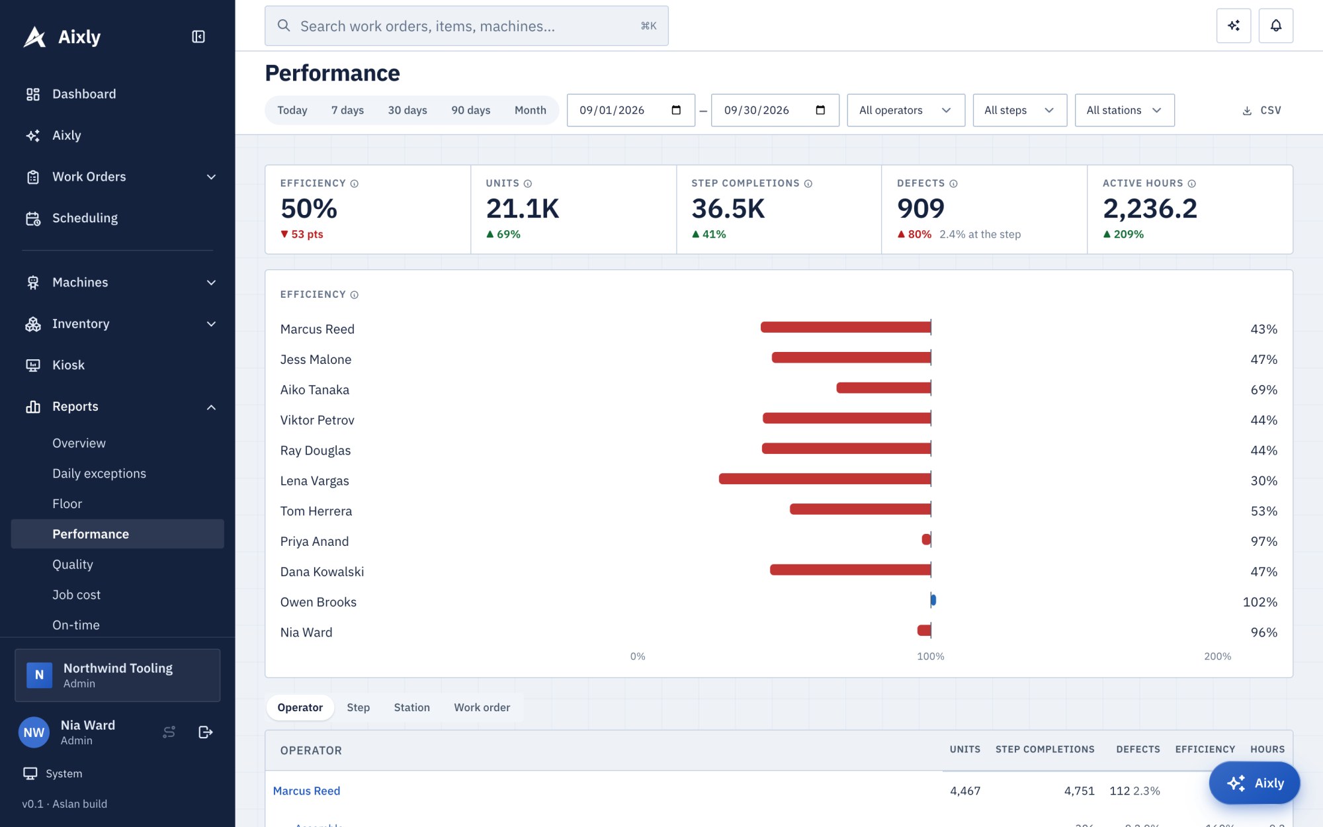Expand the Machines menu
The width and height of the screenshot is (1323, 827).
pos(118,283)
